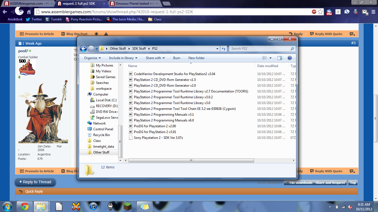Click the Change your view icon in Explorer

[x=265, y=58]
